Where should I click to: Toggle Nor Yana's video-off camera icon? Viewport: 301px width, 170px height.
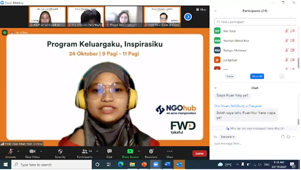tap(293, 31)
